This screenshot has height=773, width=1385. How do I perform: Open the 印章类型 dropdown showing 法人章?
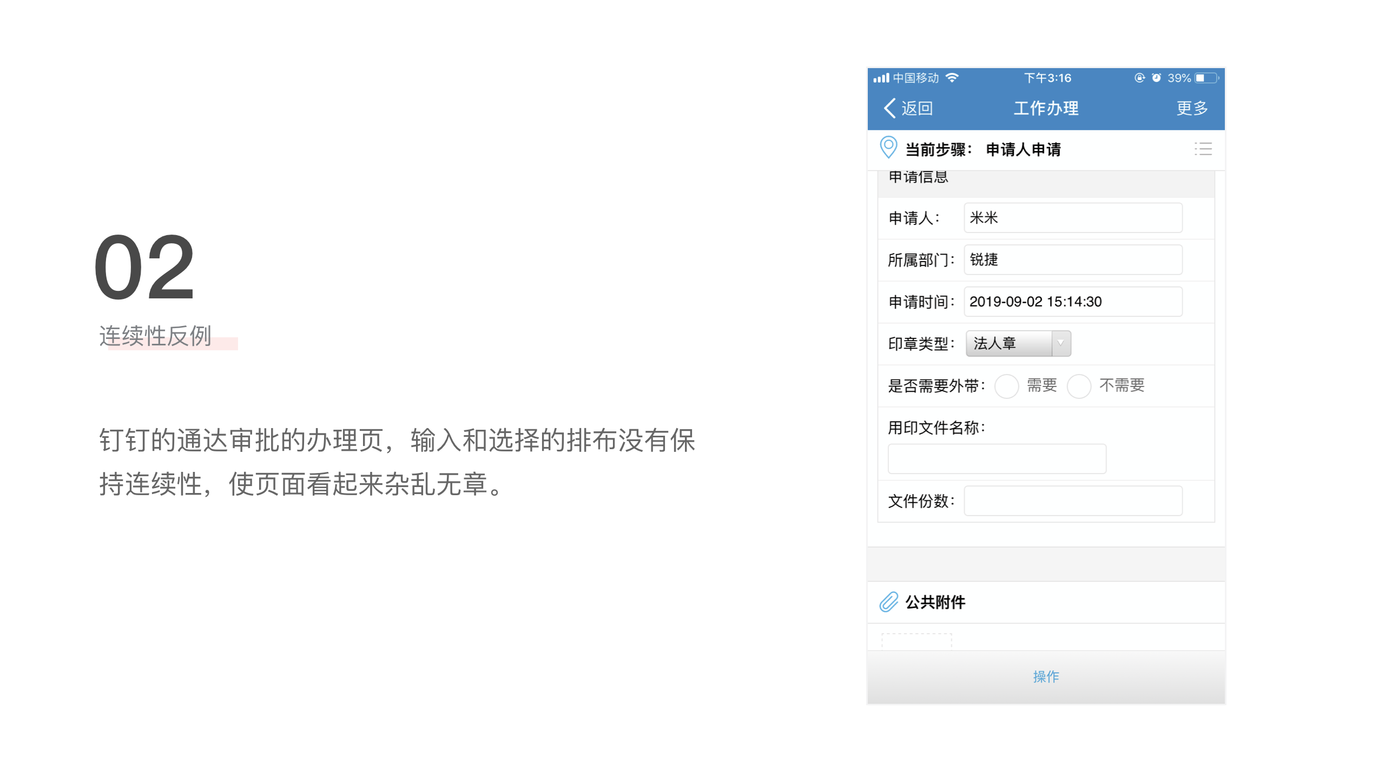click(x=1010, y=343)
